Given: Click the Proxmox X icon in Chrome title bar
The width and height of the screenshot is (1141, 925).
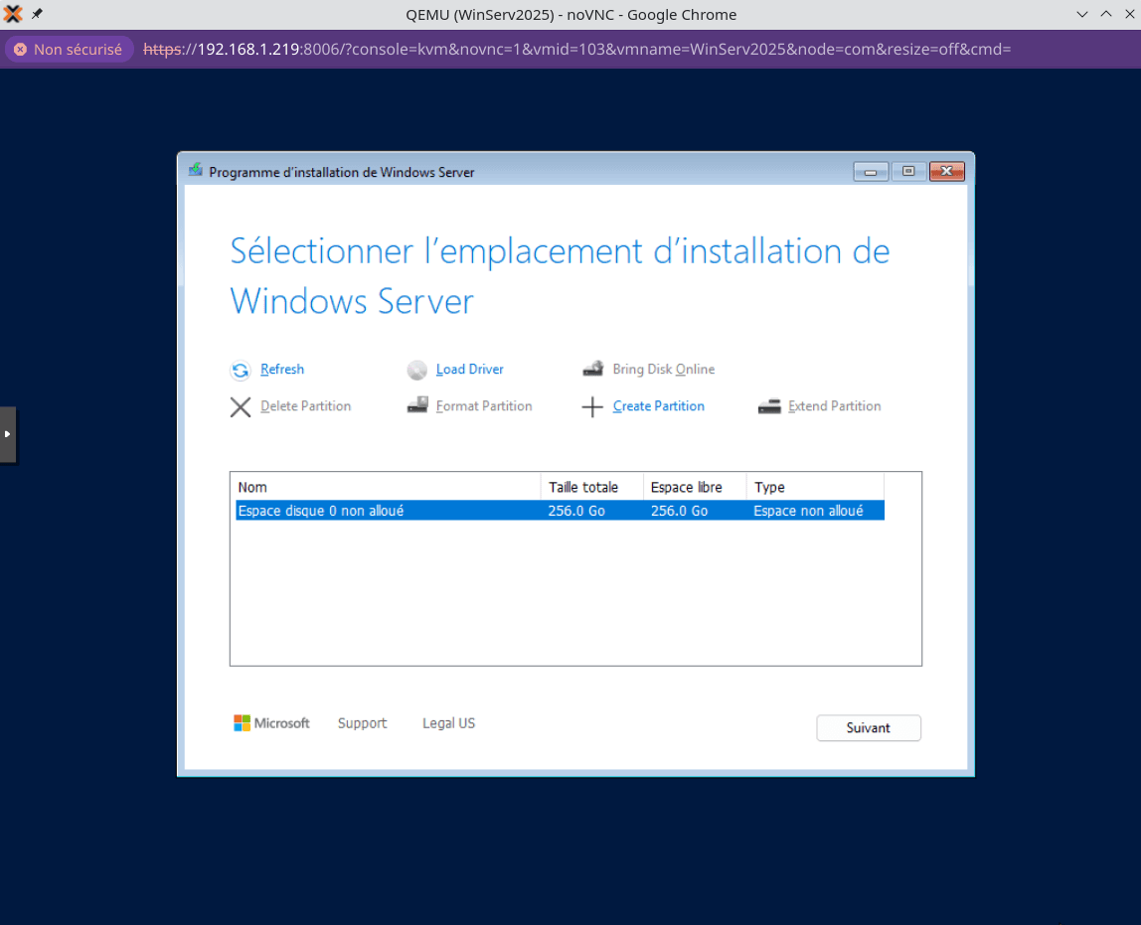Looking at the screenshot, I should tap(13, 14).
